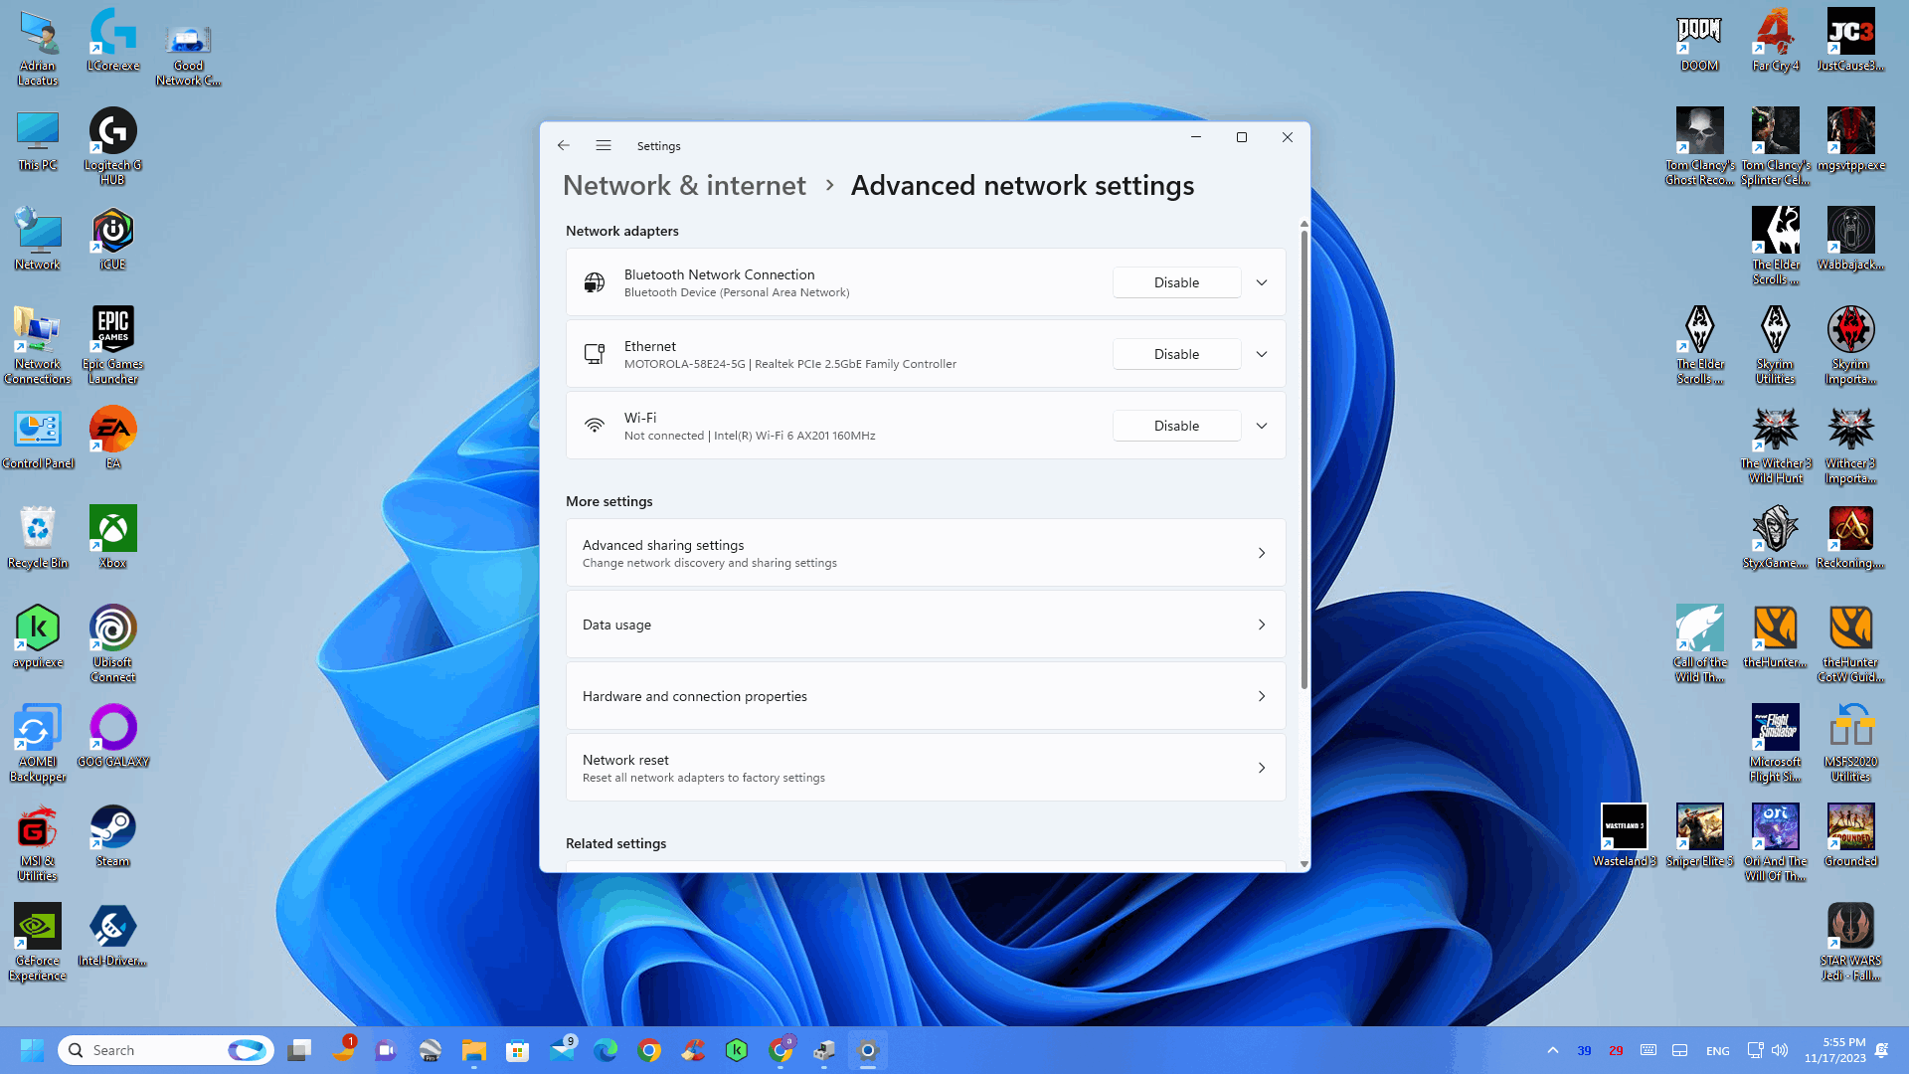
Task: Open the Settings hamburger navigation menu
Action: pos(604,145)
